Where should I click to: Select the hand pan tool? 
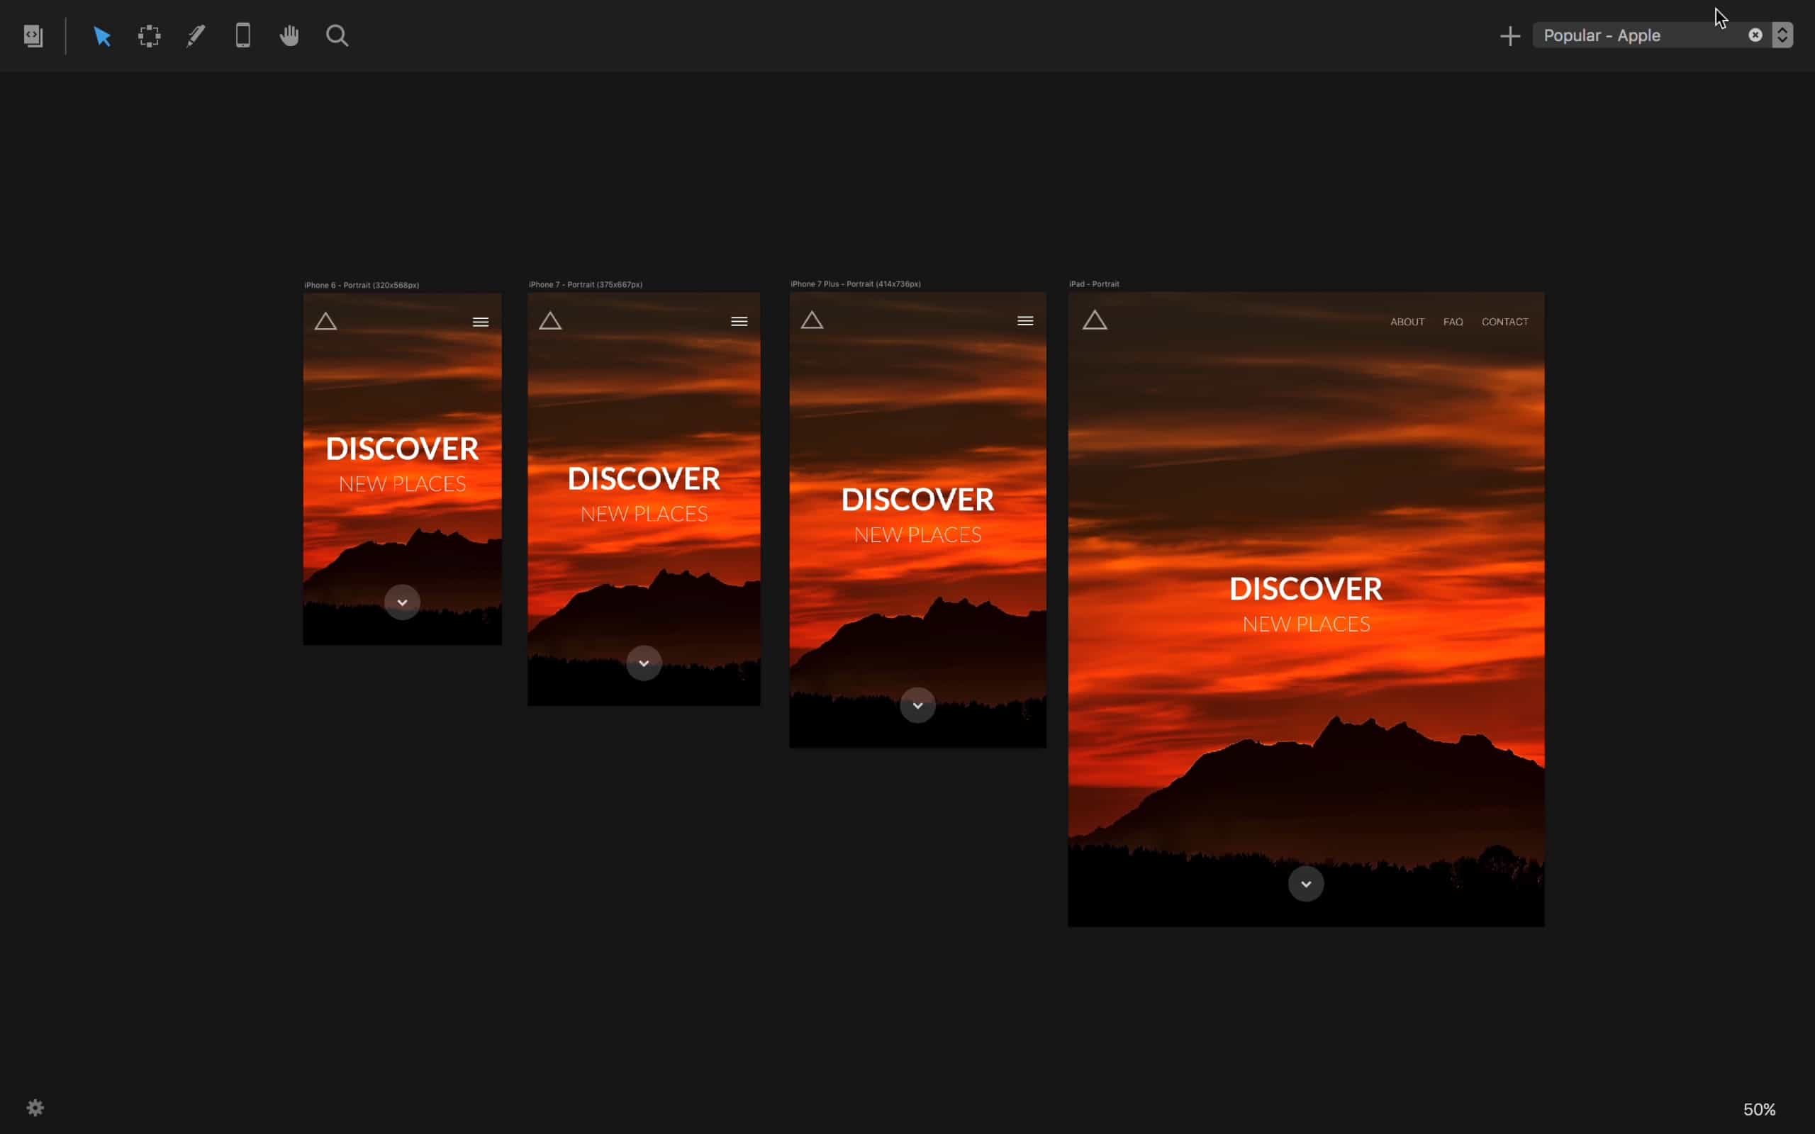(x=289, y=36)
